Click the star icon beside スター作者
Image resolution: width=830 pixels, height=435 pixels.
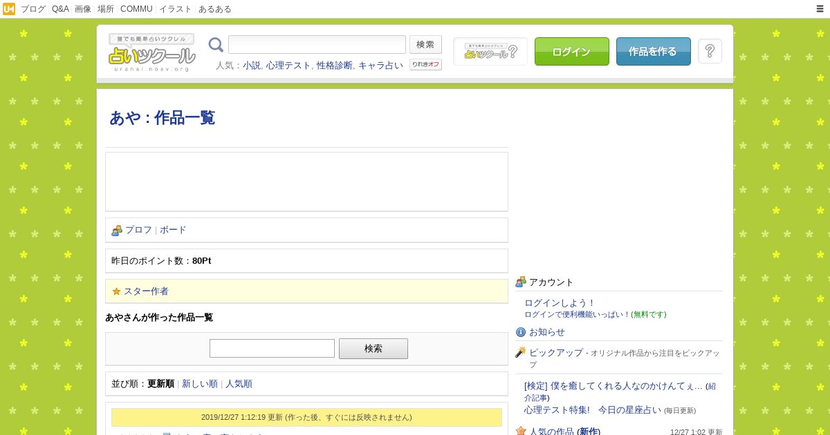point(116,291)
